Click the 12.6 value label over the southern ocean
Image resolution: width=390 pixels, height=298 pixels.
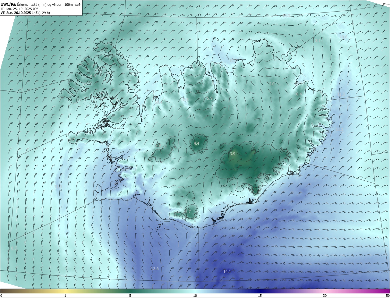(x=155, y=268)
